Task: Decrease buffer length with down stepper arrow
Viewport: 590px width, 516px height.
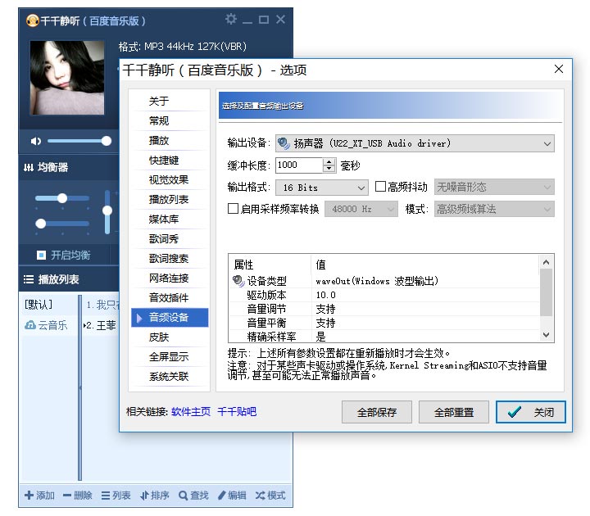Action: pyautogui.click(x=329, y=169)
